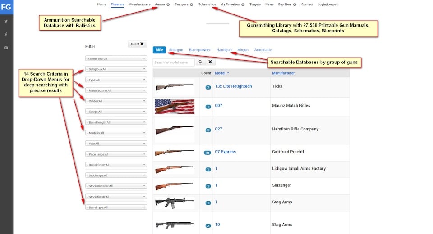Expand the My Favorites menu

[232, 4]
